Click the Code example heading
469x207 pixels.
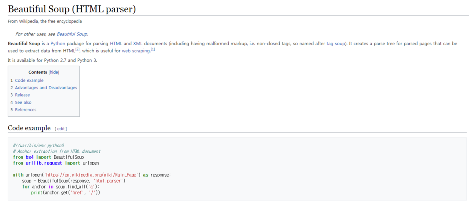pyautogui.click(x=29, y=128)
